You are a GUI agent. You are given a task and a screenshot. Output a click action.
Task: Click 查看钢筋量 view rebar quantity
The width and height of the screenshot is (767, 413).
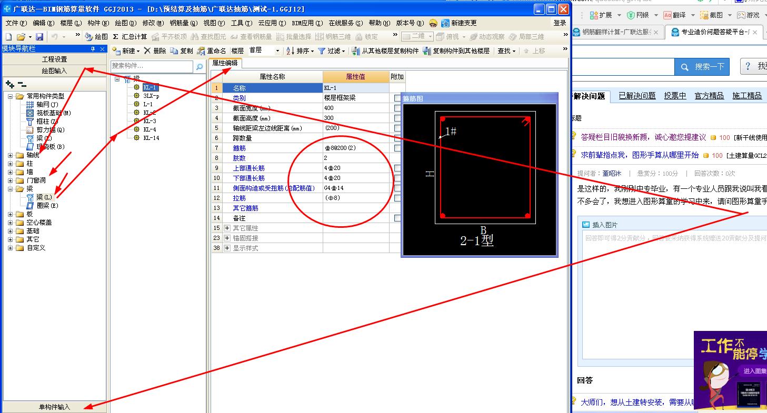click(x=251, y=37)
